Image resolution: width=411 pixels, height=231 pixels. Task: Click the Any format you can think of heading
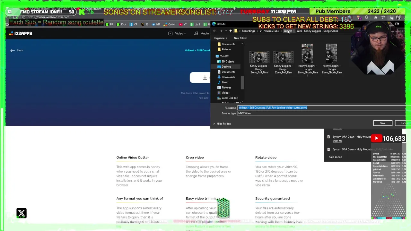[140, 199]
